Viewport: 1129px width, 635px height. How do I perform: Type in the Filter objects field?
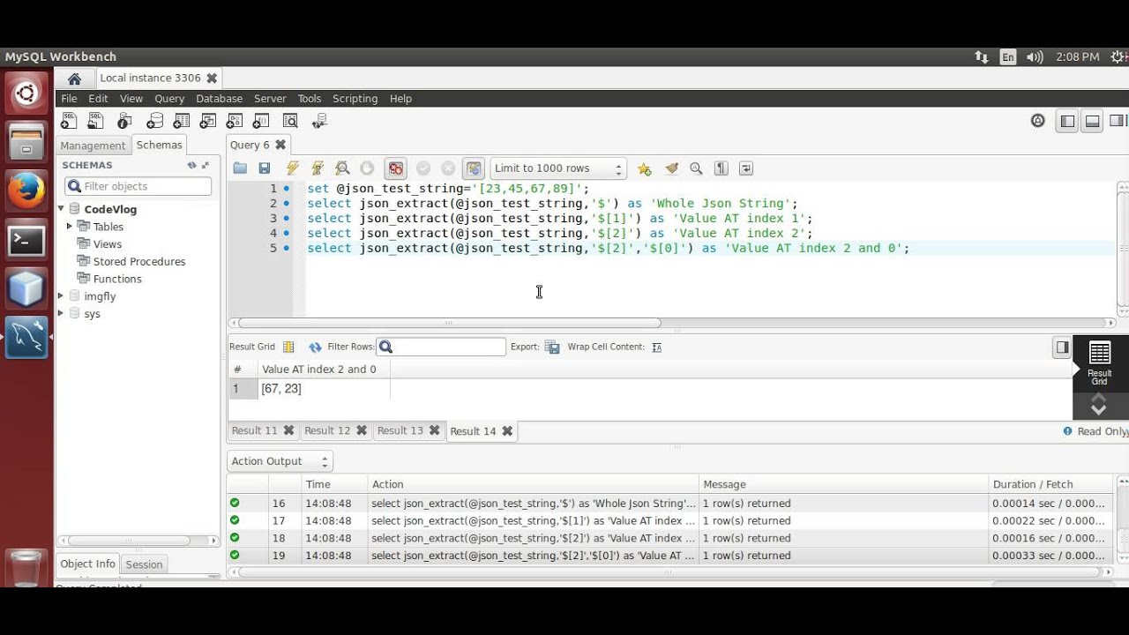pyautogui.click(x=138, y=186)
